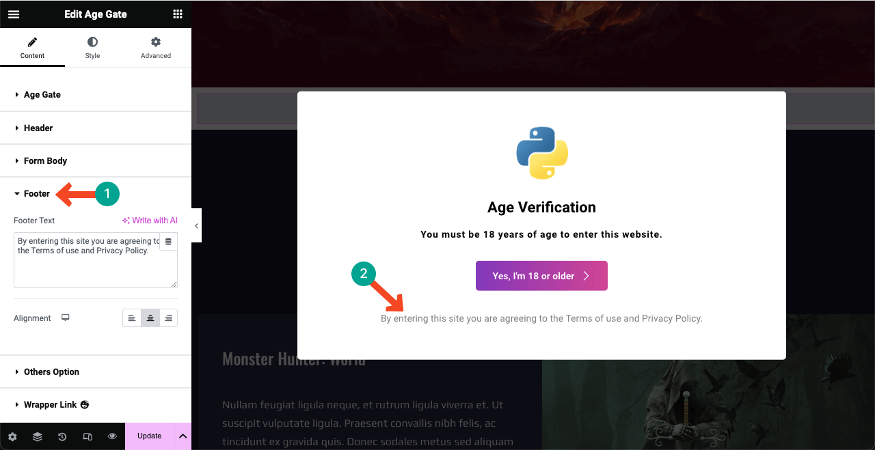Select left text alignment
The width and height of the screenshot is (875, 450).
coord(131,318)
